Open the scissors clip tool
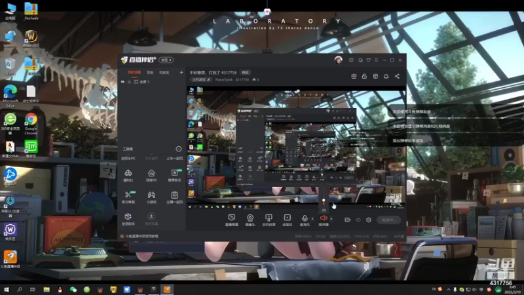 [x=128, y=197]
